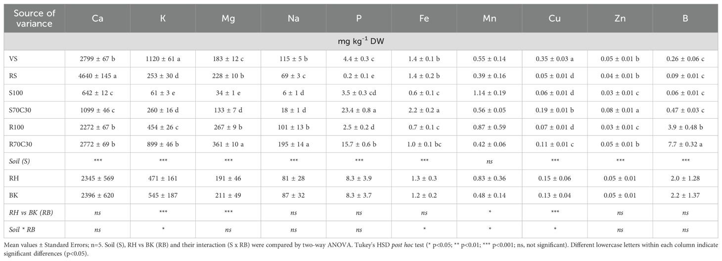Select the Fe column header

point(424,18)
